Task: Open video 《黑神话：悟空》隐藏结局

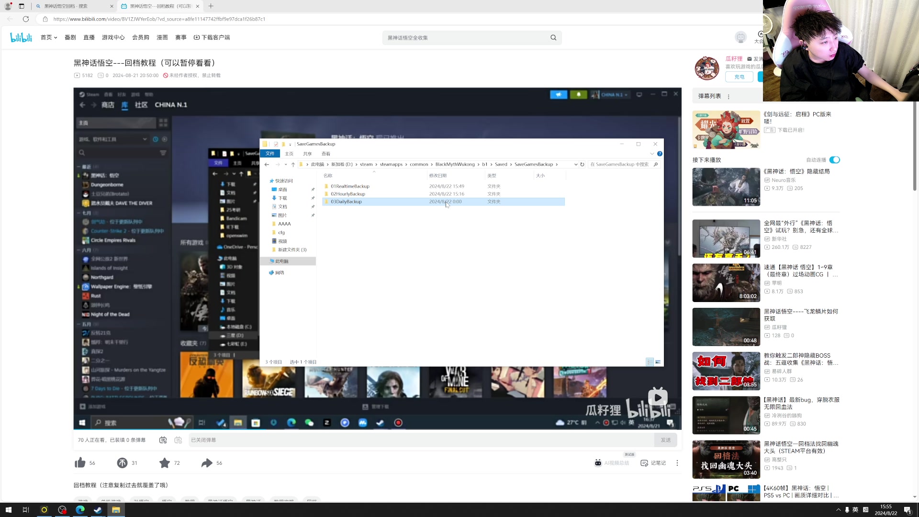Action: point(797,171)
